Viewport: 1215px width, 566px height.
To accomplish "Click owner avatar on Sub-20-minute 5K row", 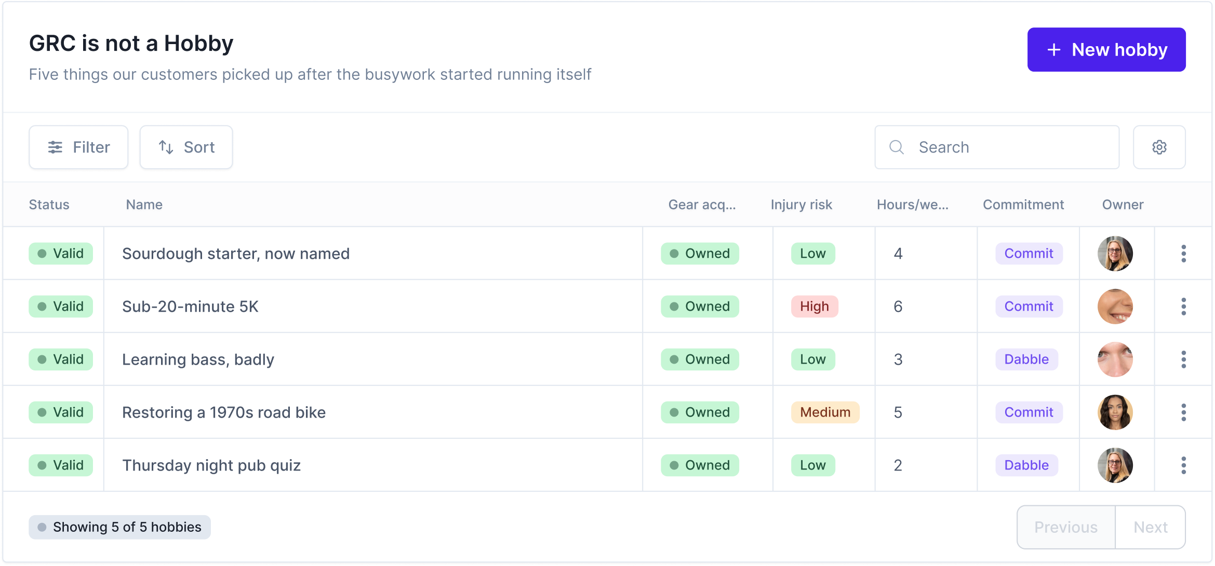I will [1115, 307].
